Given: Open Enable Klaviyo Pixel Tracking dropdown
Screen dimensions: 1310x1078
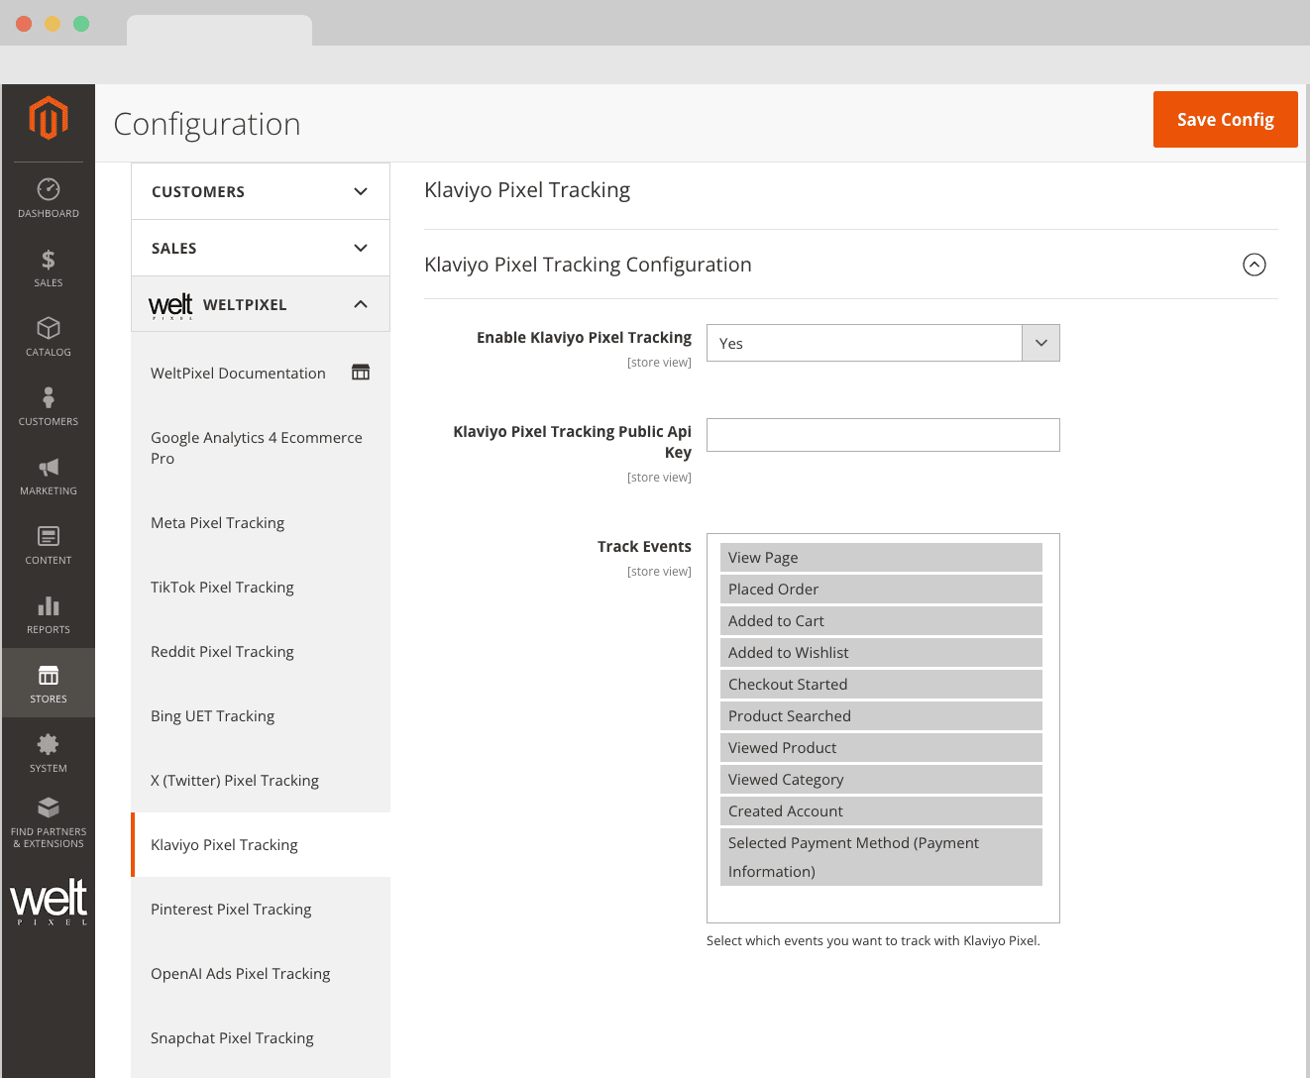Looking at the screenshot, I should pos(883,343).
